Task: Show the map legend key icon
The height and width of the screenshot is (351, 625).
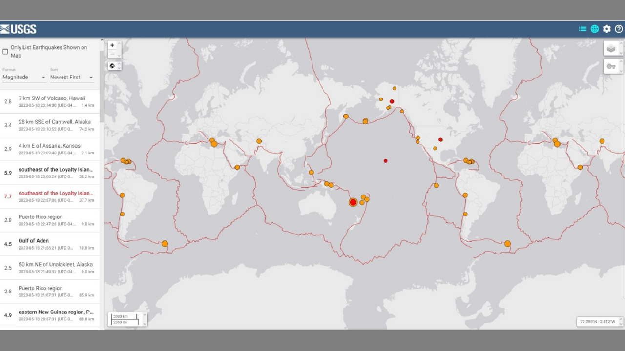Action: pyautogui.click(x=611, y=66)
